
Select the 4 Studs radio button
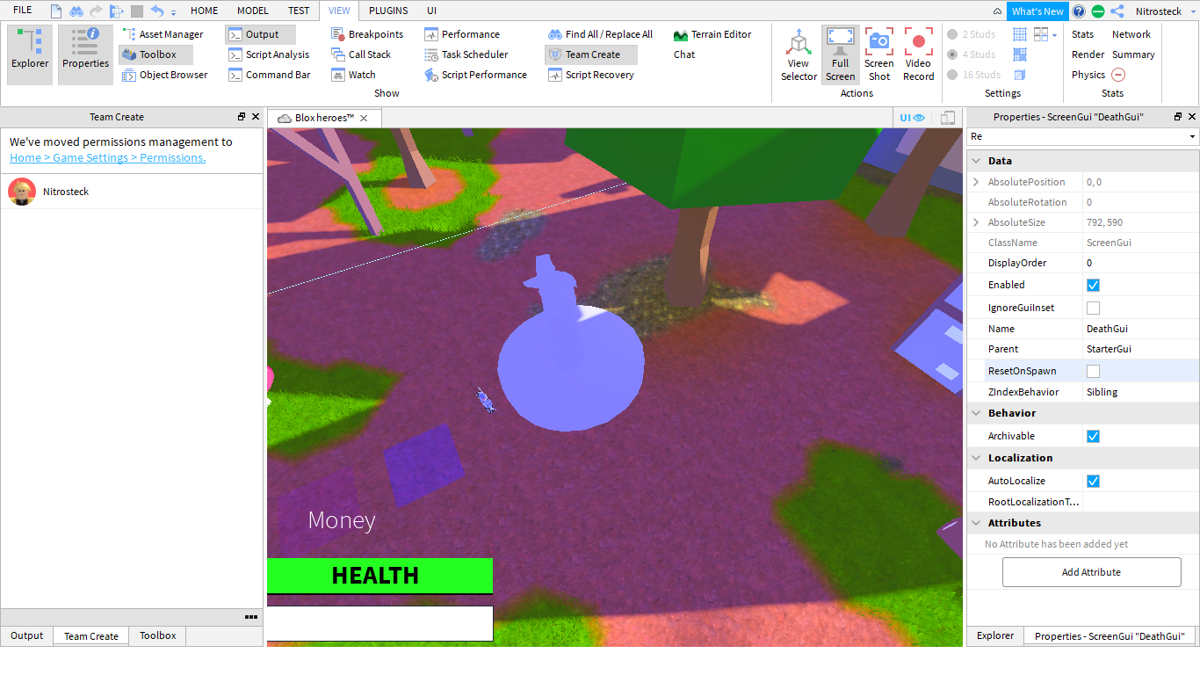[x=952, y=54]
